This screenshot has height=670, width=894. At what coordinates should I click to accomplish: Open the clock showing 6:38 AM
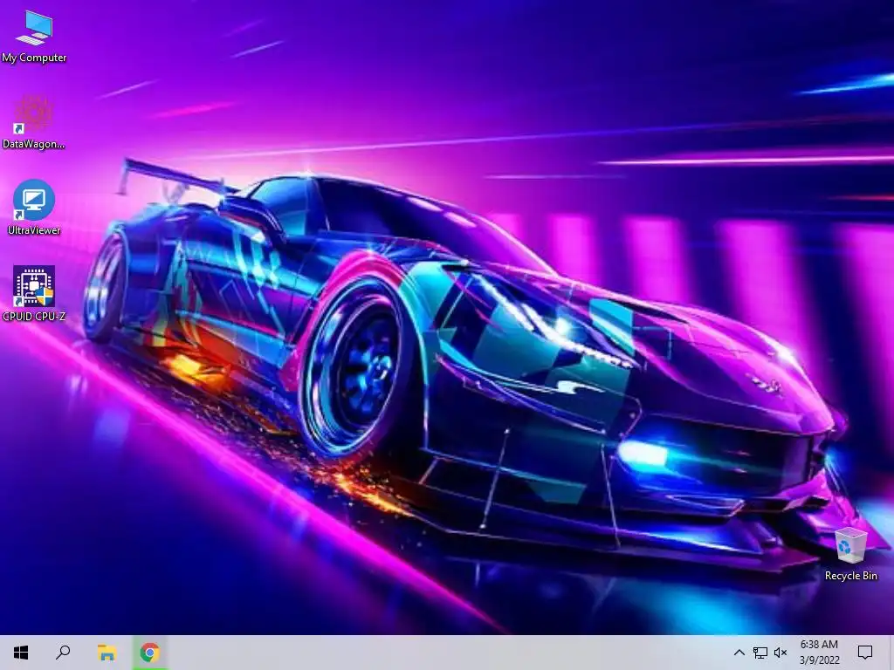tap(819, 645)
